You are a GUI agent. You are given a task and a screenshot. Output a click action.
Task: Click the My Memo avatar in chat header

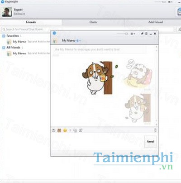[55, 41]
